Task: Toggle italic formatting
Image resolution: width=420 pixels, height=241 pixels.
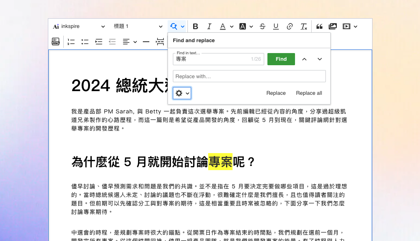Action: tap(209, 26)
